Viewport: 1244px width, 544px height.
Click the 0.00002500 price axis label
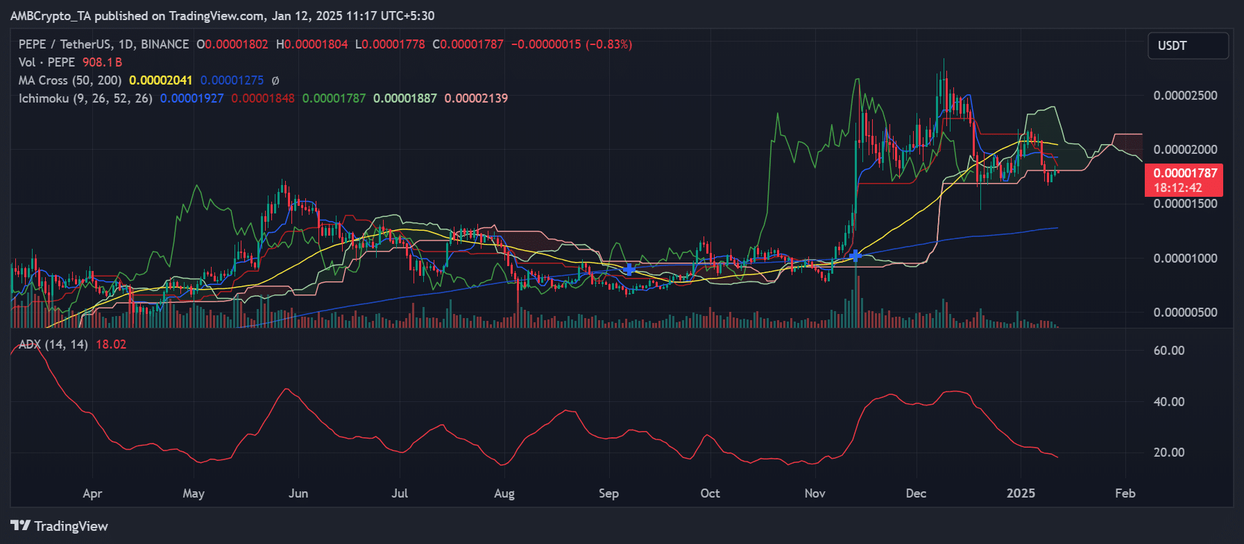tap(1184, 96)
